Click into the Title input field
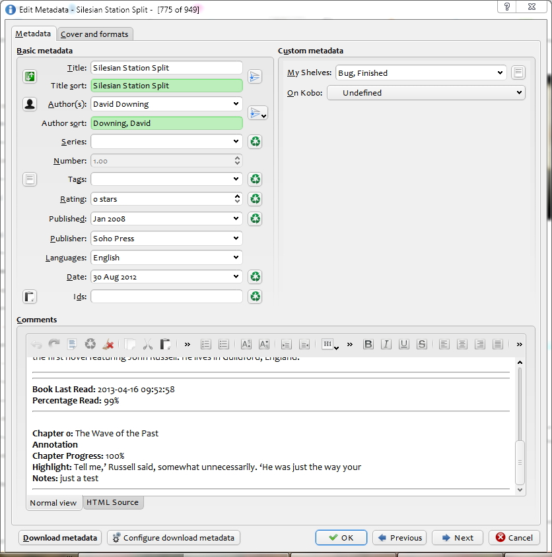This screenshot has height=557, width=552. point(166,68)
